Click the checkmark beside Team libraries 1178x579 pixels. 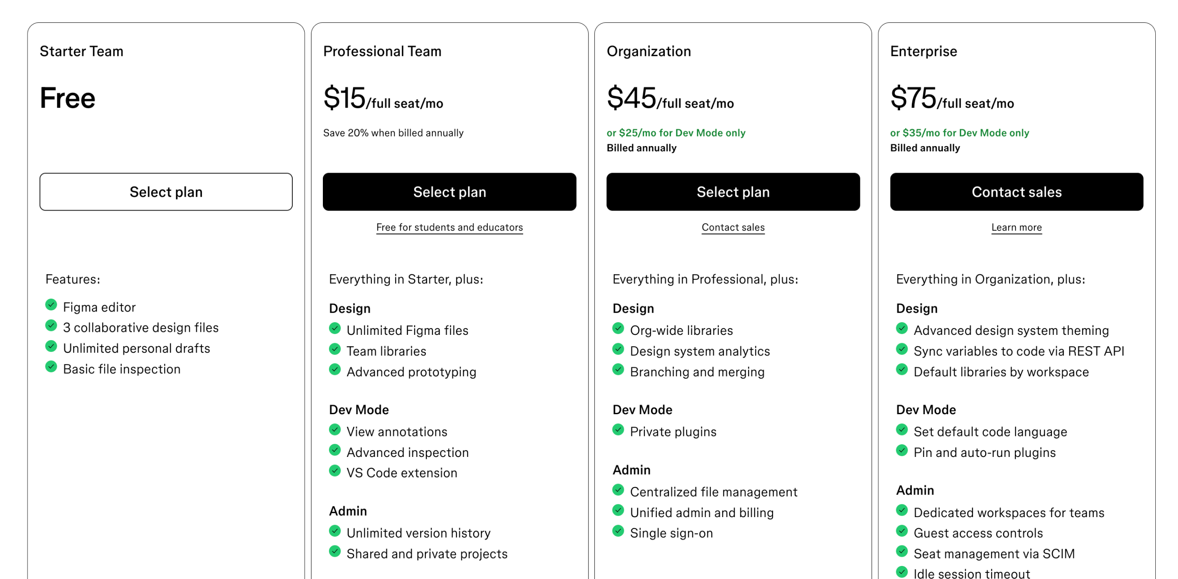[335, 349]
